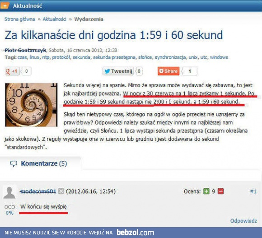Click the envelope icon beside modecom601
Viewport: 262px width, 238px height.
click(61, 191)
